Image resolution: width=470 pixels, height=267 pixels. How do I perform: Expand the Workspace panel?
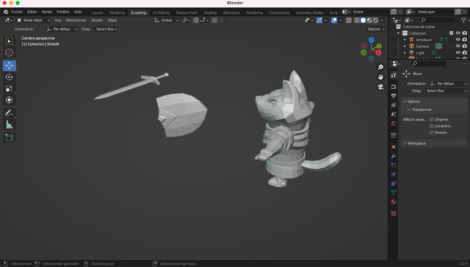point(416,143)
